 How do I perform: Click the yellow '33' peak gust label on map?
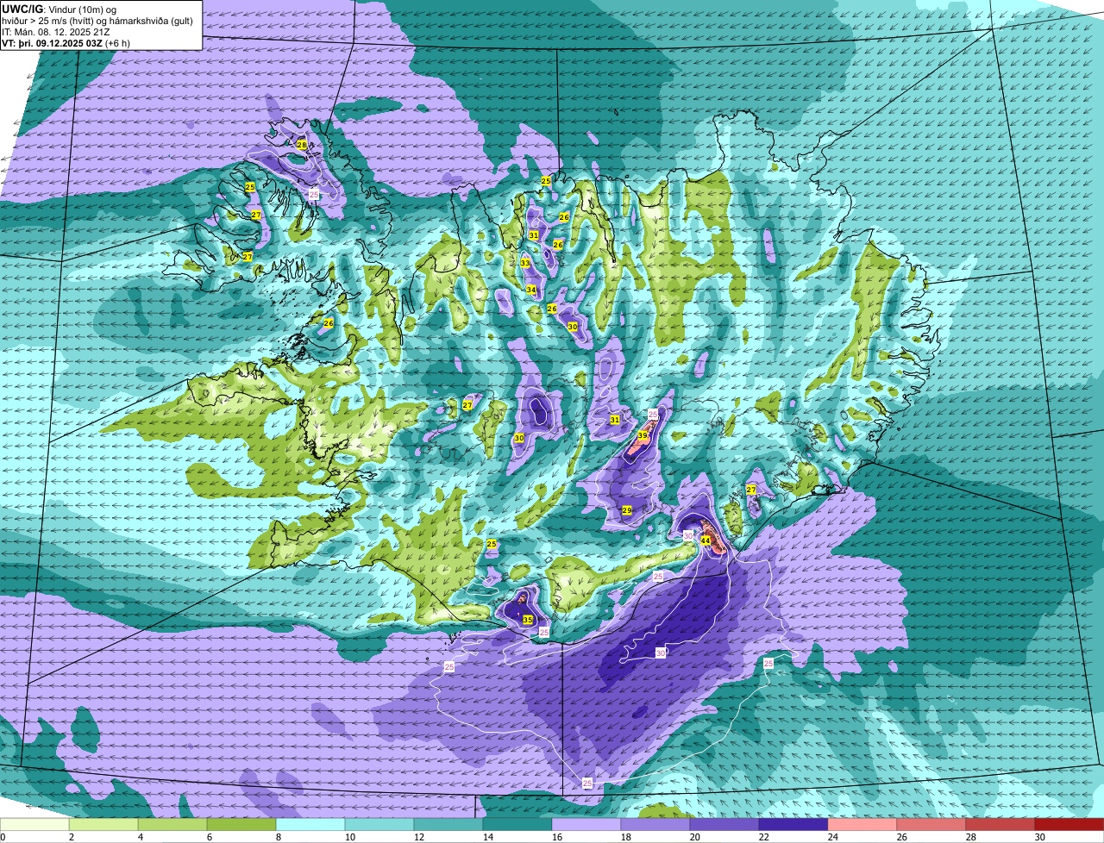click(525, 263)
